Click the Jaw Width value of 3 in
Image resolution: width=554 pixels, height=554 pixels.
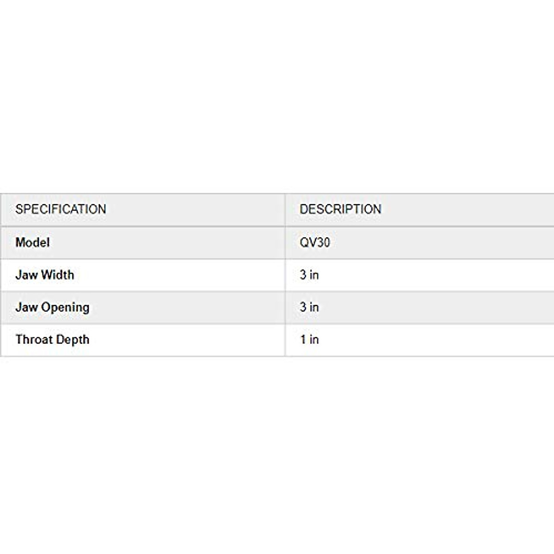(309, 275)
